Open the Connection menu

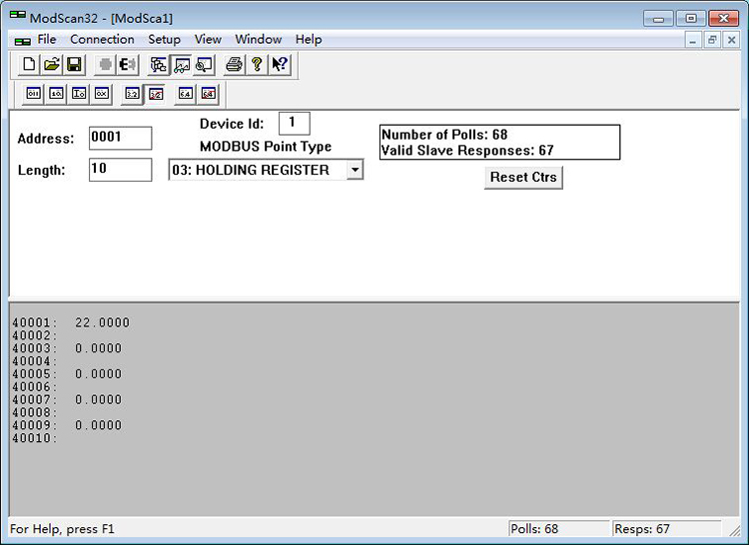click(x=102, y=40)
